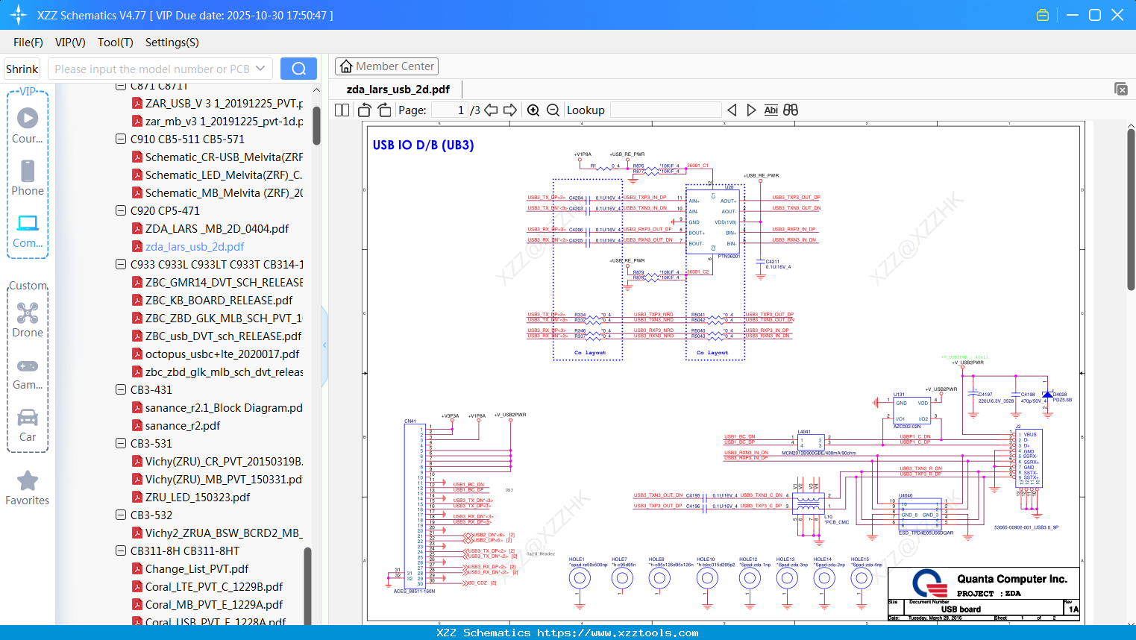The height and width of the screenshot is (640, 1136).
Task: Open the Tool(T) menu
Action: point(115,43)
